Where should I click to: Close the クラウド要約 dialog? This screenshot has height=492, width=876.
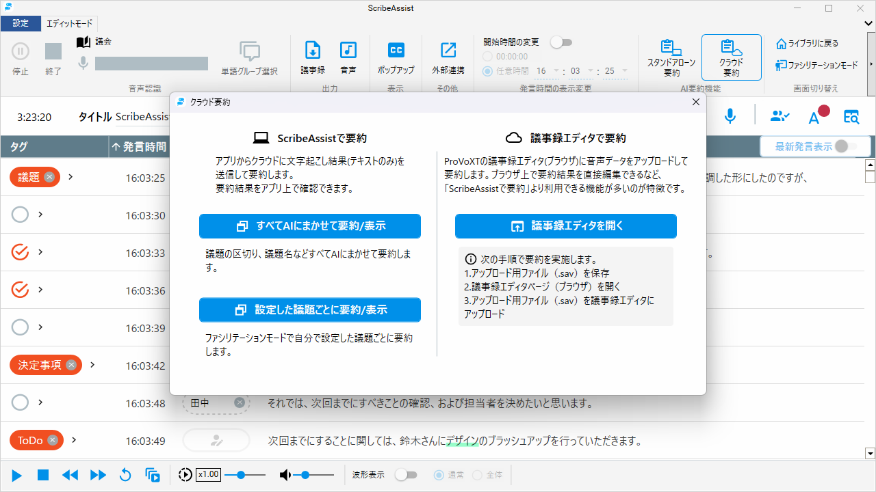695,102
